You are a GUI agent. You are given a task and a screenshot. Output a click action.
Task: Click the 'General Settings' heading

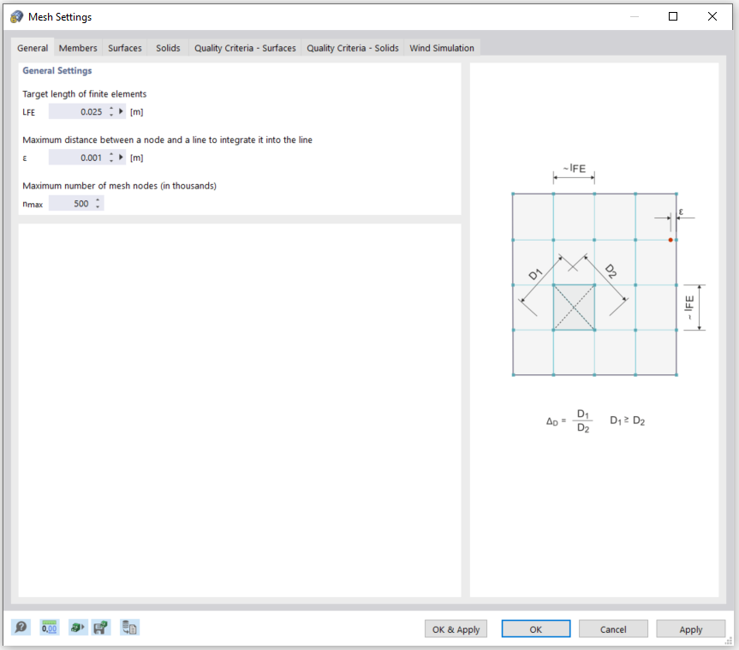[x=57, y=71]
